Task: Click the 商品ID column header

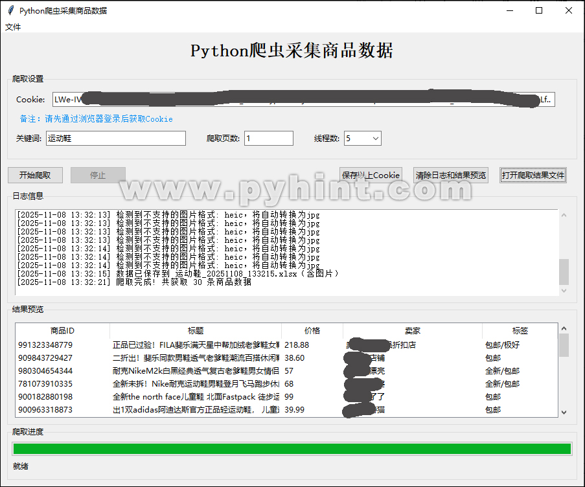Action: [x=62, y=330]
